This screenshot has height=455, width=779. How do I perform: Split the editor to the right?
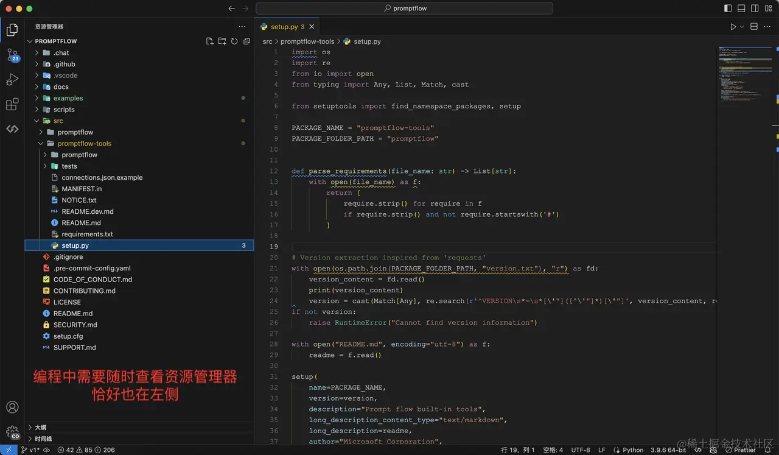click(753, 27)
